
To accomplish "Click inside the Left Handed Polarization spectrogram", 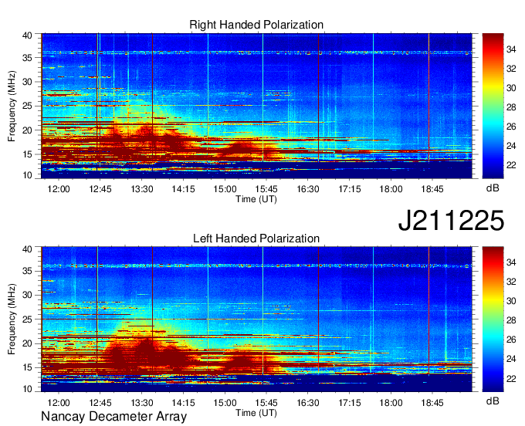I will pos(256,319).
